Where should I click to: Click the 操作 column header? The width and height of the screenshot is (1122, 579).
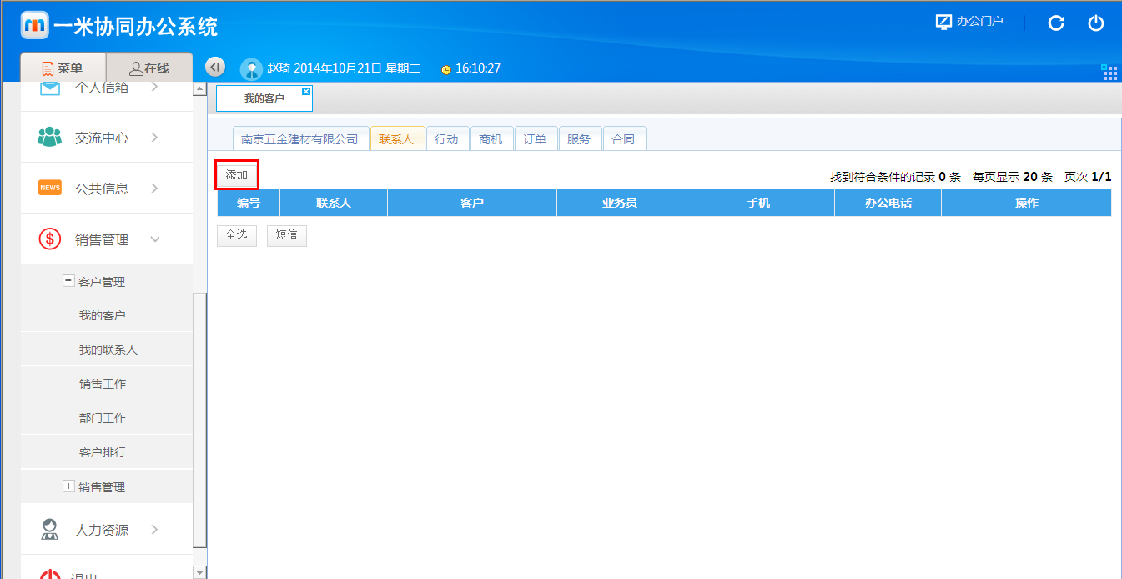[1027, 203]
